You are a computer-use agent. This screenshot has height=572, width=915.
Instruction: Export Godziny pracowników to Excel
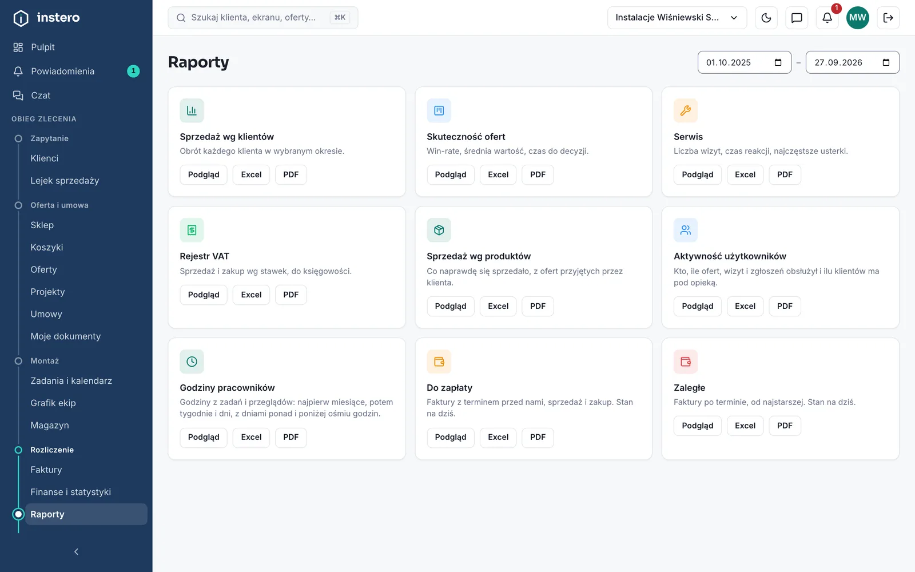point(251,437)
